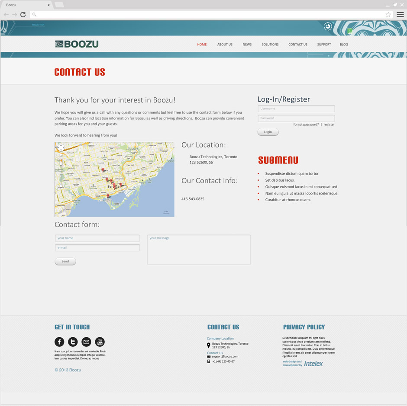Close the Boozu browser tab
The image size is (407, 406).
point(48,5)
